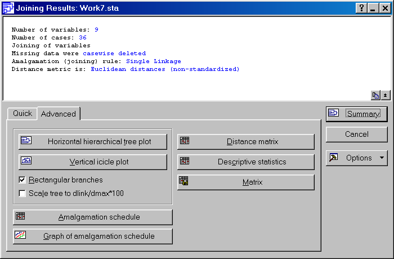The width and height of the screenshot is (394, 259).
Task: Click the 'Euclidean distances (non-standardized)' text
Action: 165,69
